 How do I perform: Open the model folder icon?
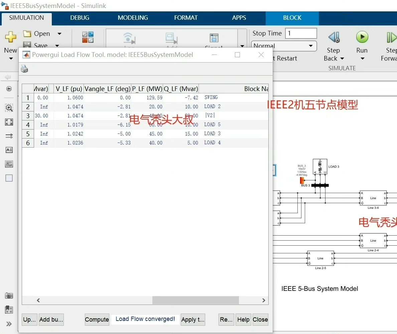click(x=27, y=33)
